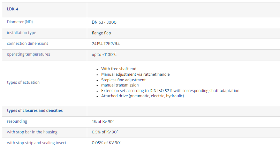Screen dimensions: 280x148
Task: Select the Diameter (ND) row label
Action: coord(20,22)
